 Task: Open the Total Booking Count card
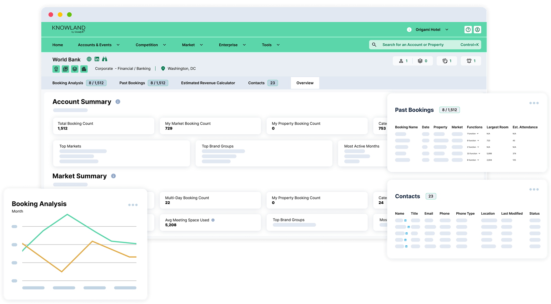tap(104, 126)
